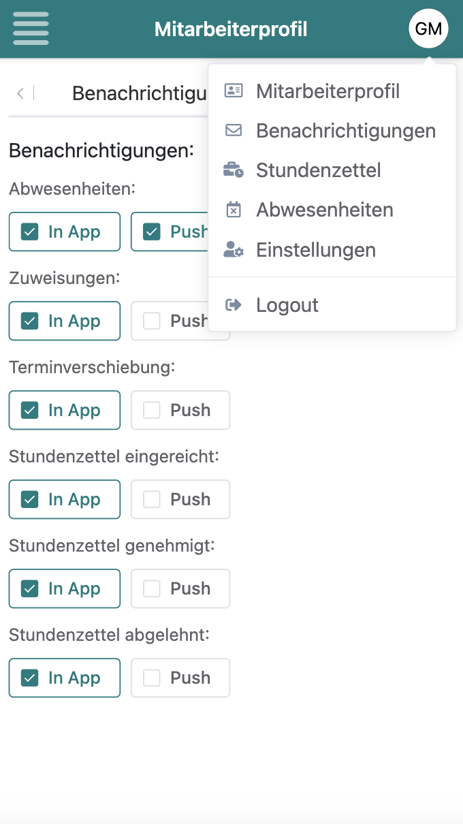Screen dimensions: 463x824
Task: Navigate back with the left chevron
Action: (20, 93)
